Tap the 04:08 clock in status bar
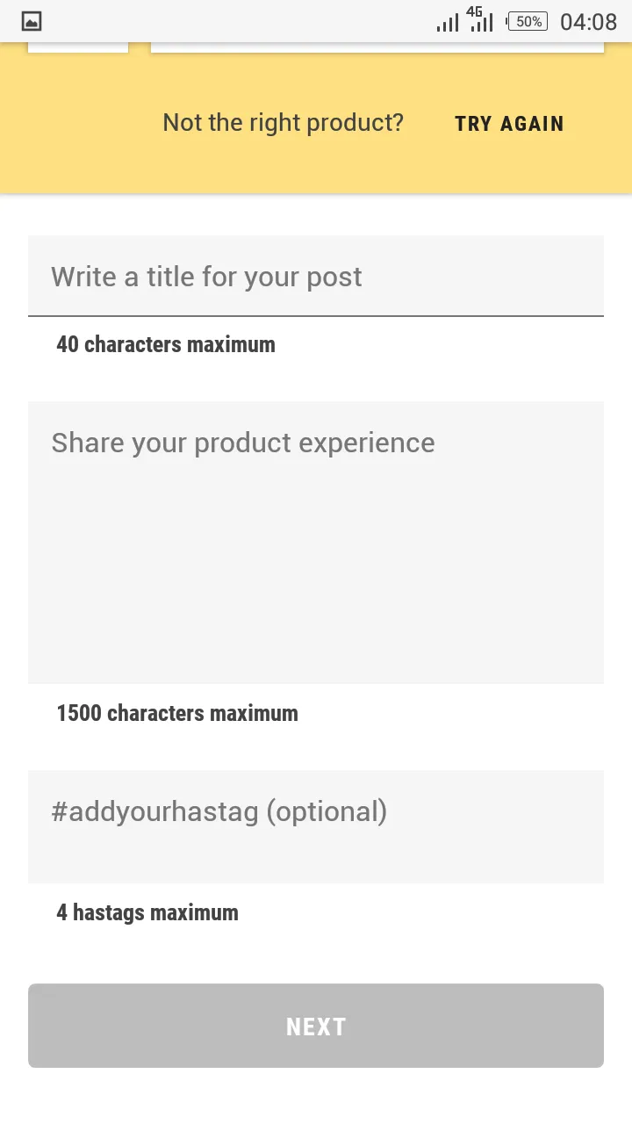 pyautogui.click(x=588, y=22)
